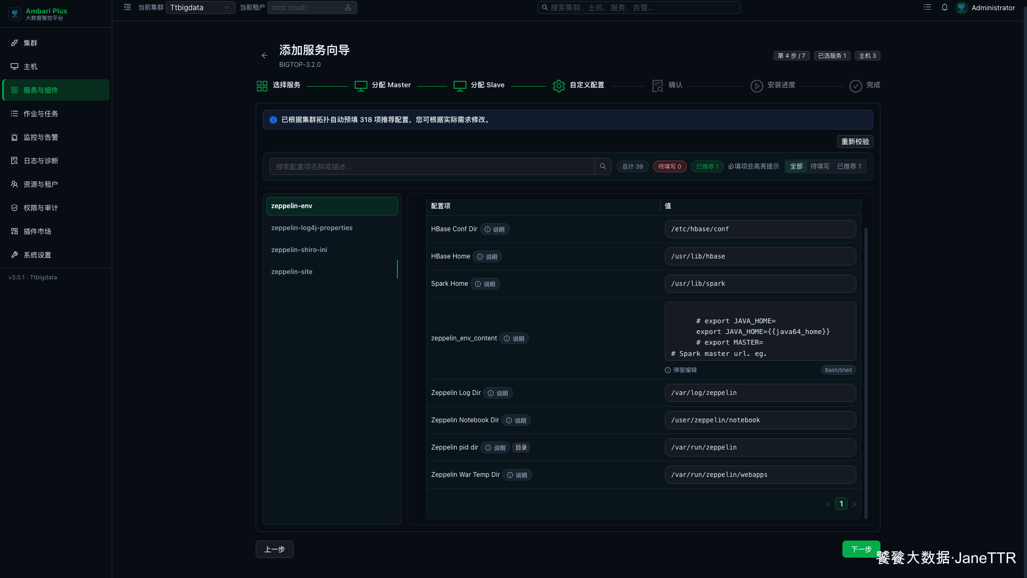Open the task list icon in top bar
The image size is (1027, 578).
click(x=928, y=7)
